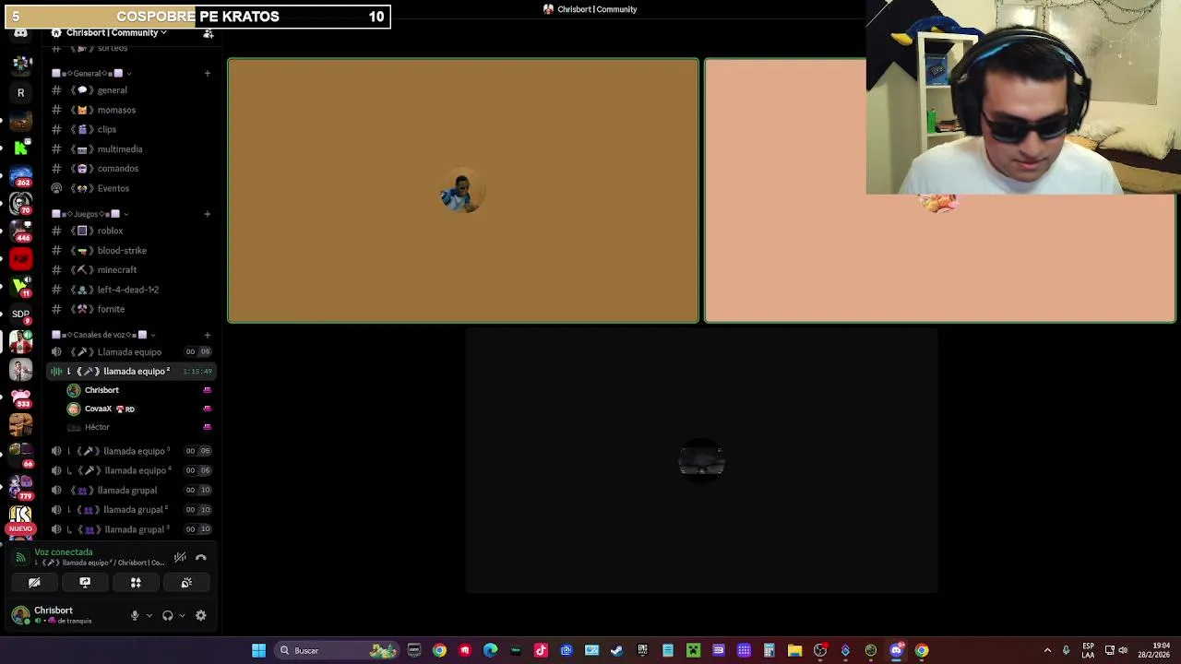Open the roblox channel

pos(131,231)
